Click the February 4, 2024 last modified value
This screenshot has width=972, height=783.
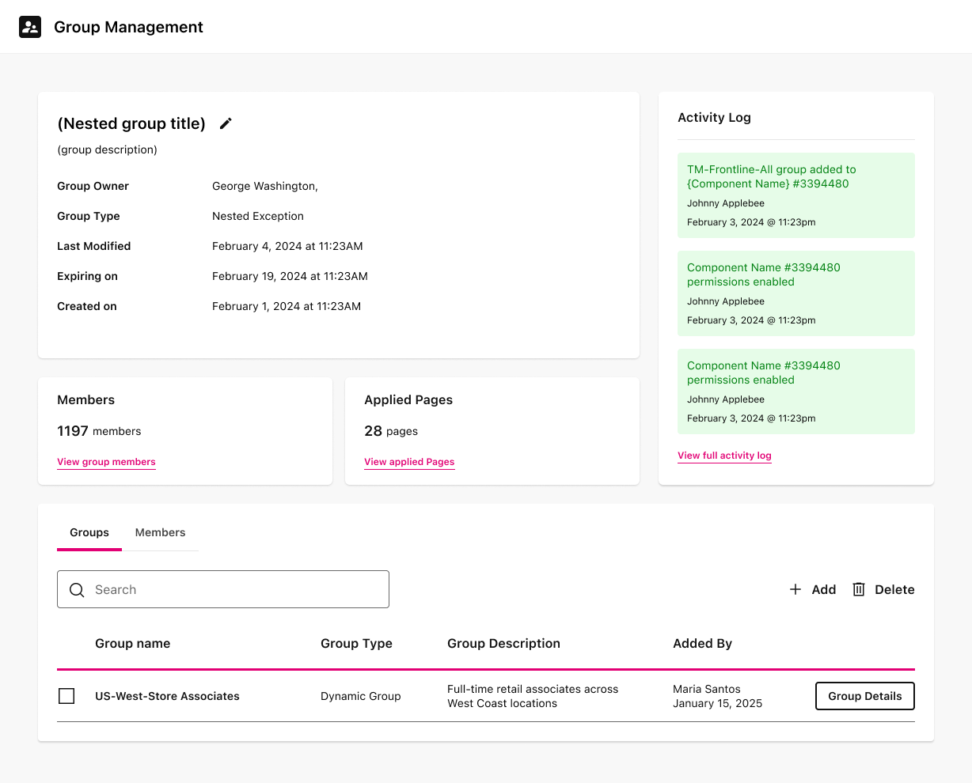point(287,247)
